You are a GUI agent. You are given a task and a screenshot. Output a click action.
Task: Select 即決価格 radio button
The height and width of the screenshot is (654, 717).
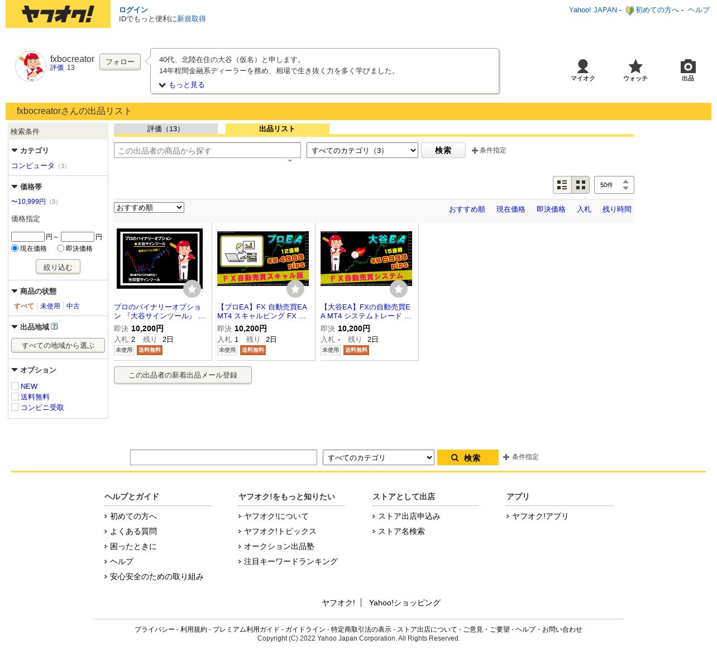pos(61,248)
